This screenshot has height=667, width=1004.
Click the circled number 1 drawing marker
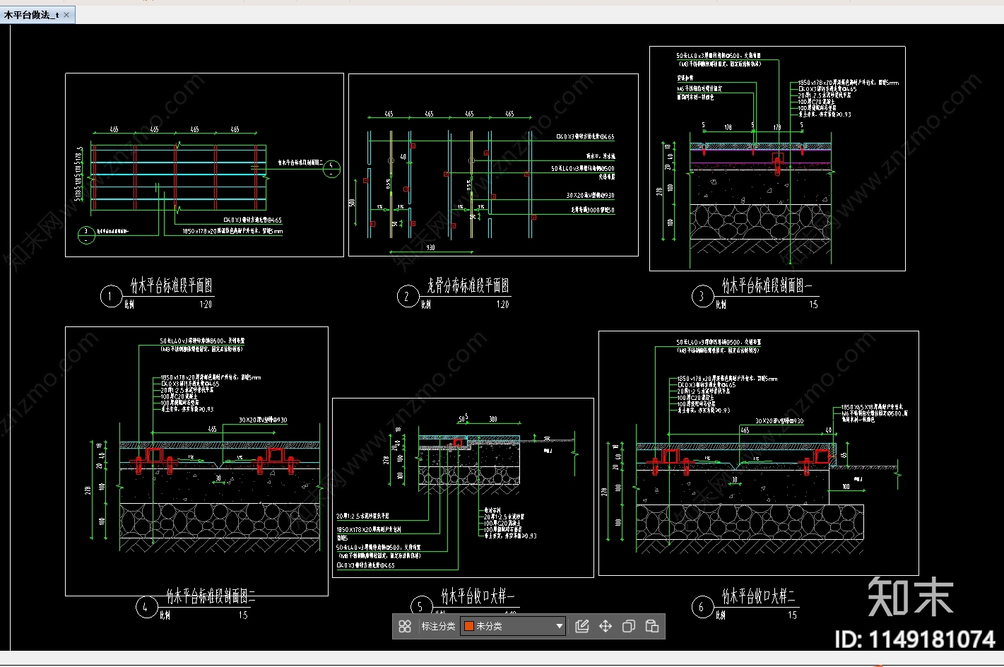111,296
